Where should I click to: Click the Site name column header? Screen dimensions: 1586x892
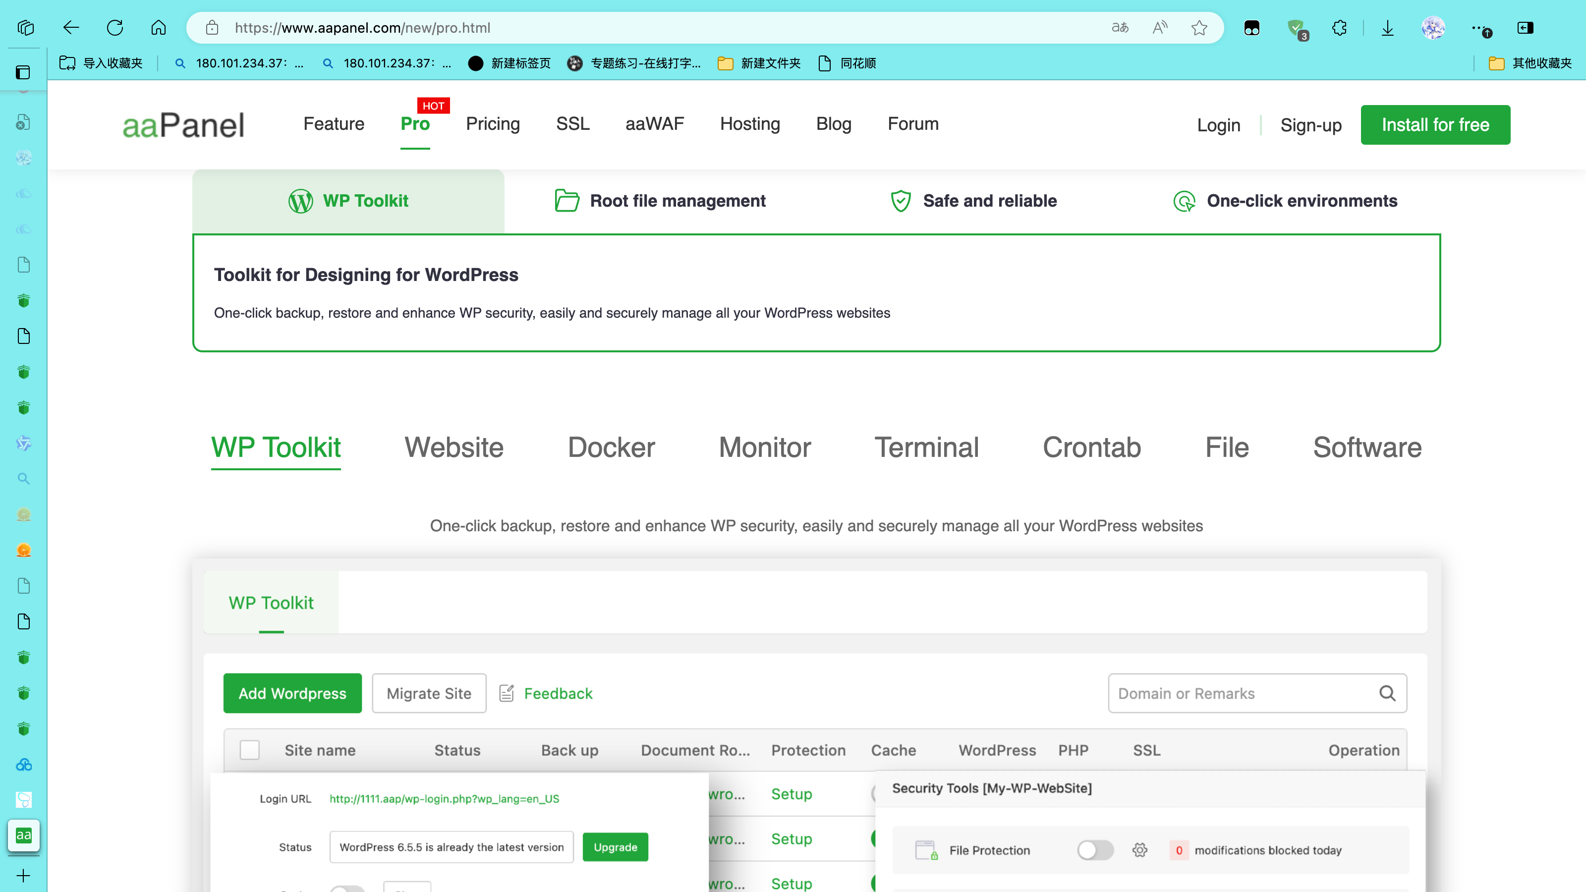(320, 750)
